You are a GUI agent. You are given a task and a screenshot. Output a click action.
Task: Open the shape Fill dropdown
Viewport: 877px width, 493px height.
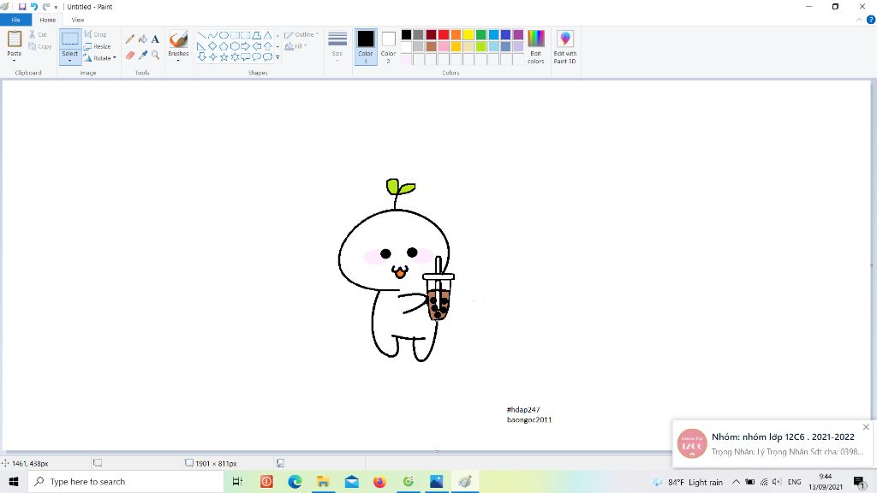(296, 46)
